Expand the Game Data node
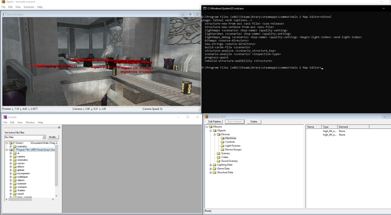This screenshot has width=391, height=215. point(211,169)
